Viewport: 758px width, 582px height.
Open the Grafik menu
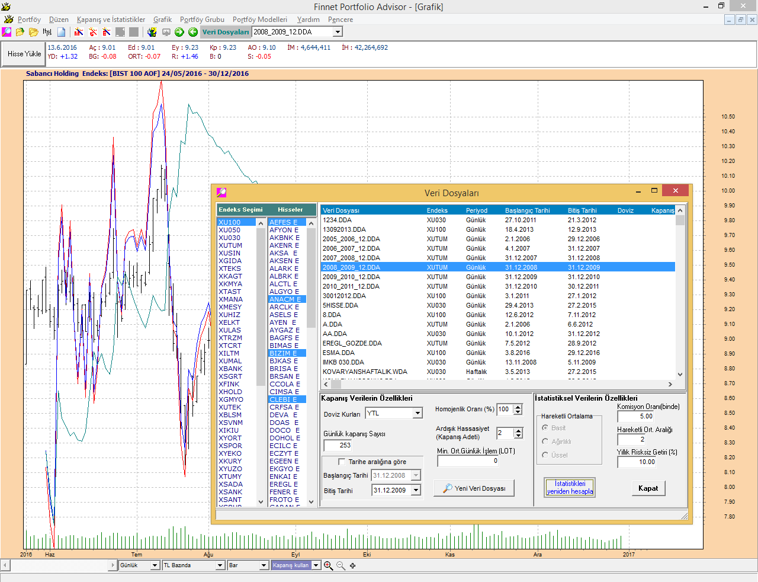162,20
